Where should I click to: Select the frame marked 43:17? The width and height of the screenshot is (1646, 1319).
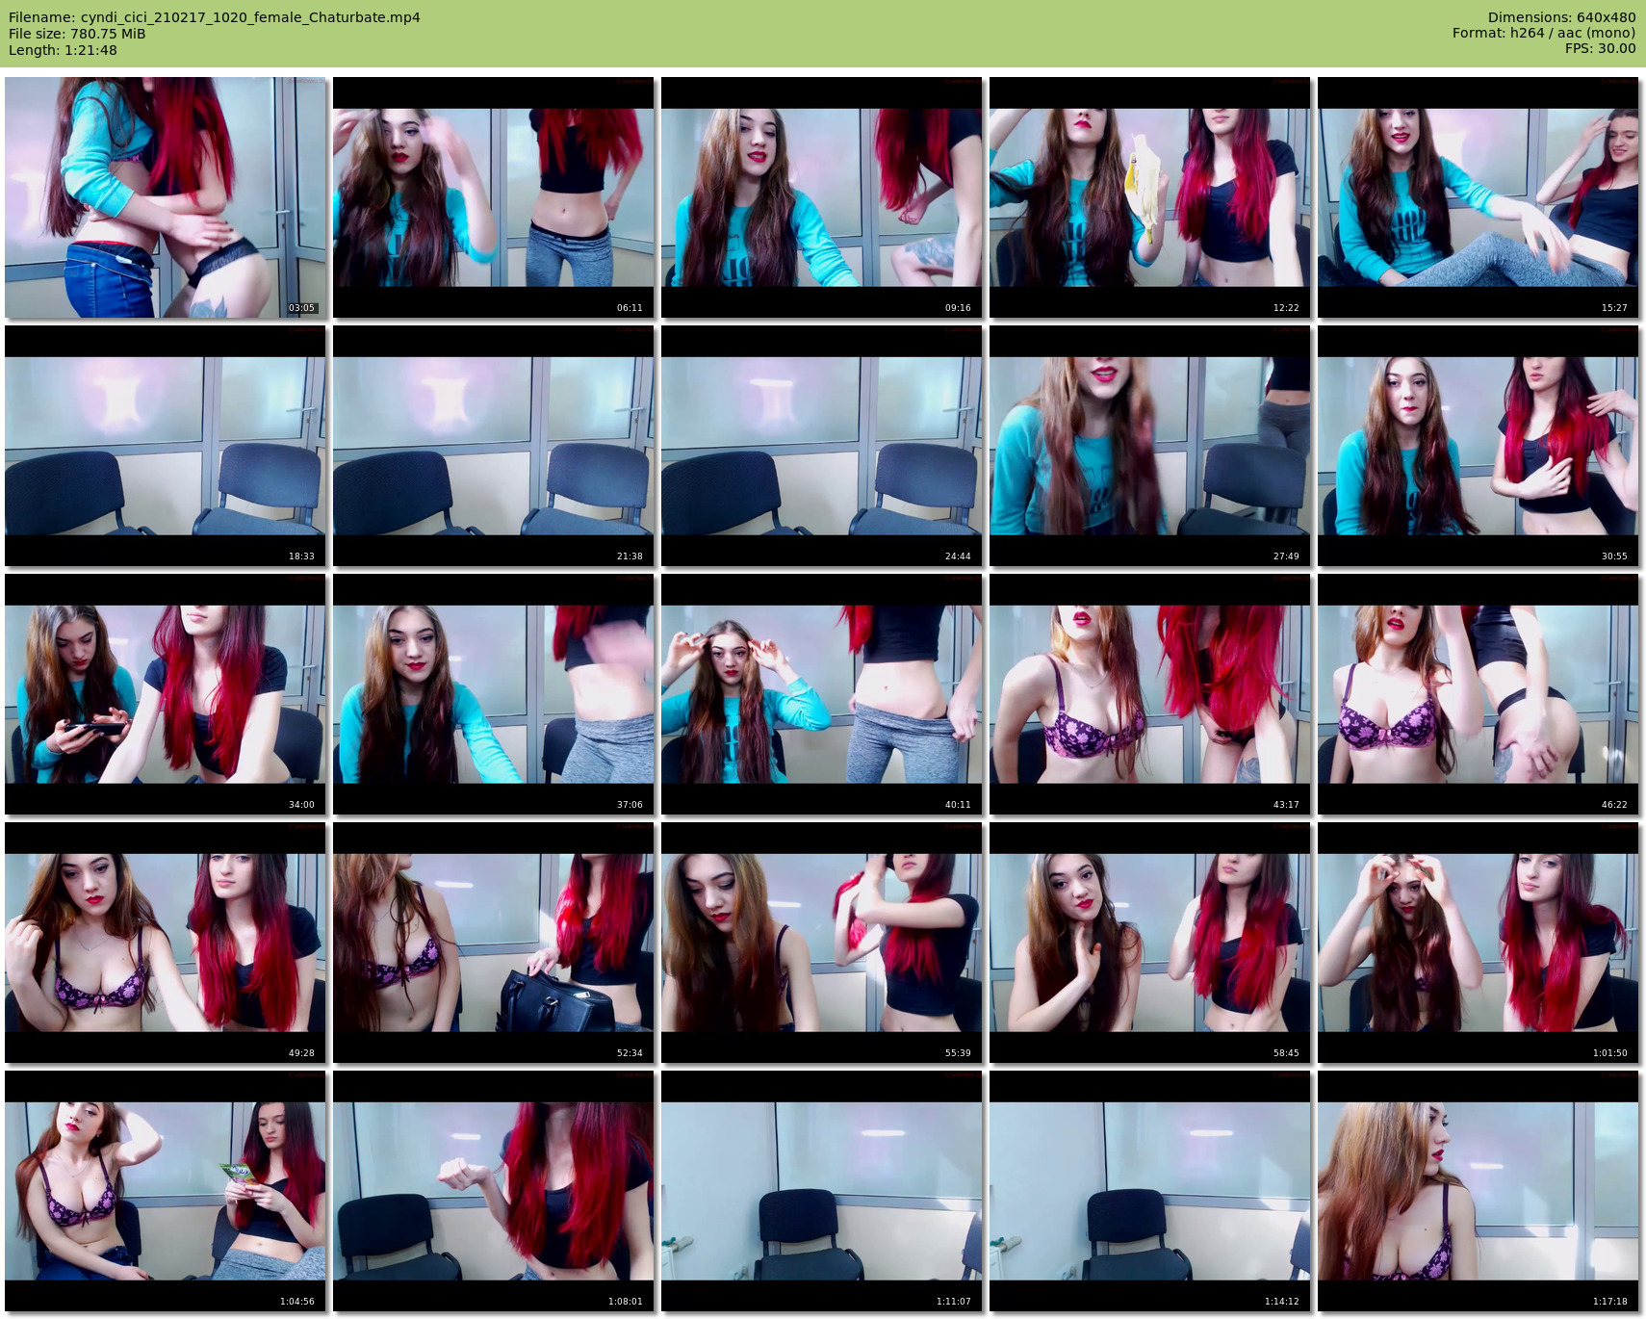tap(1150, 694)
